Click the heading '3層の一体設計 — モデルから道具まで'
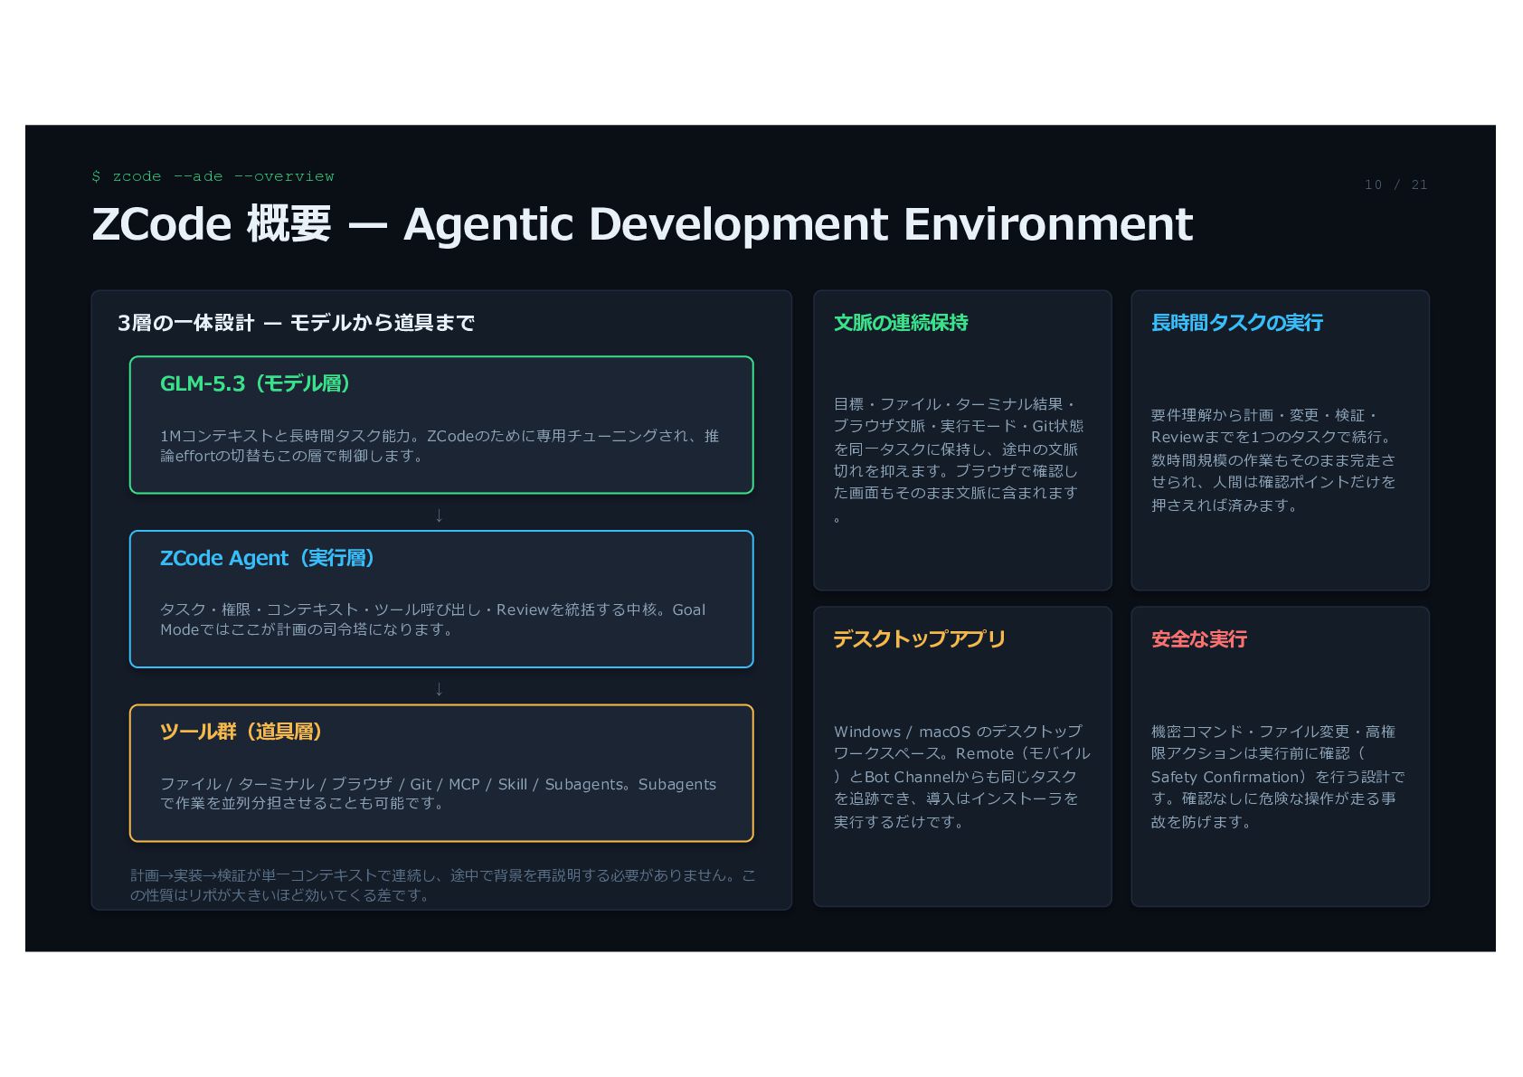 tap(296, 323)
